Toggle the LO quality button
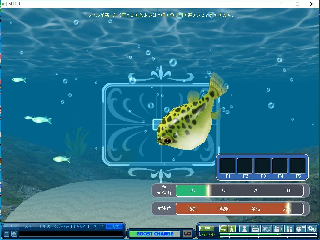Viewport: 320px width, 240px height. coord(187,234)
